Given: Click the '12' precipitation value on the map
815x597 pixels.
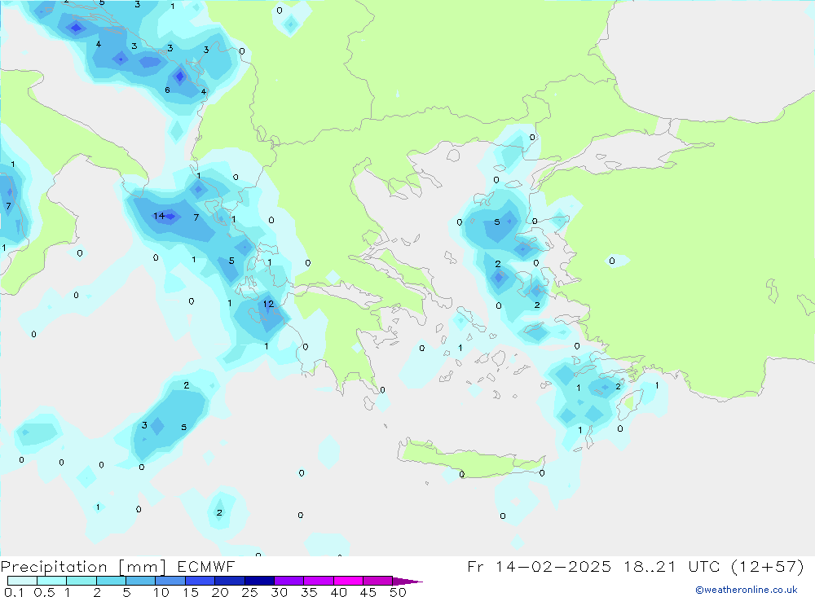Looking at the screenshot, I should [x=268, y=304].
